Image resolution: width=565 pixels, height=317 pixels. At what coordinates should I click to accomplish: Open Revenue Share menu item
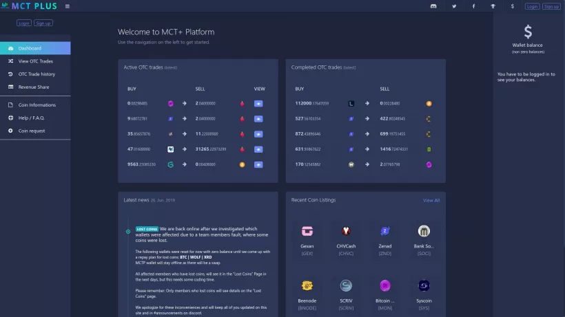coord(34,87)
